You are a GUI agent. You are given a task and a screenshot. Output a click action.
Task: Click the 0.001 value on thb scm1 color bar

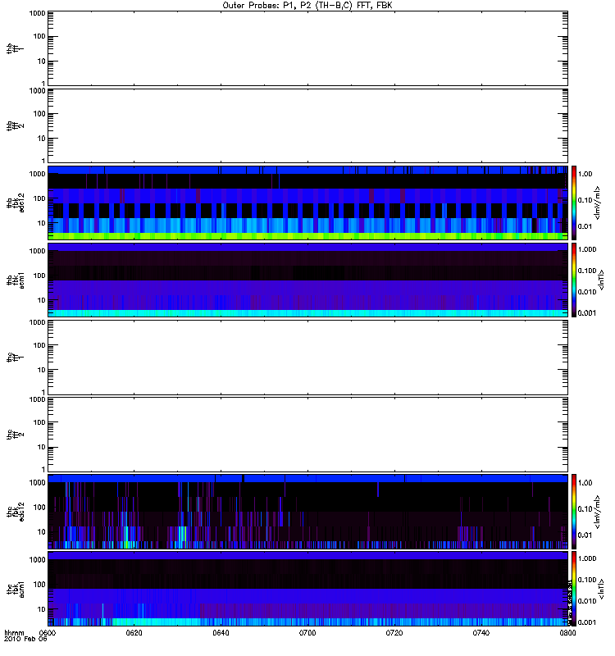click(x=587, y=313)
